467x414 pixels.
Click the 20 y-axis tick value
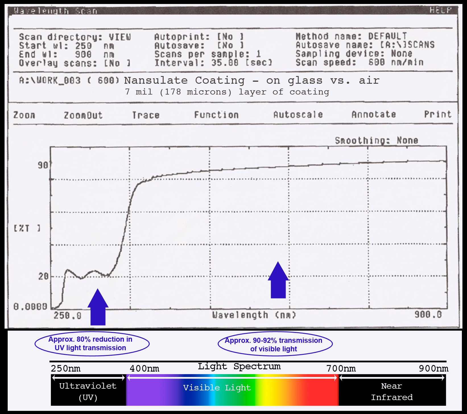(43, 276)
